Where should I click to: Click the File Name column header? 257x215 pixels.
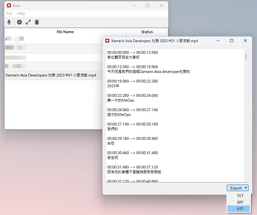(65, 32)
